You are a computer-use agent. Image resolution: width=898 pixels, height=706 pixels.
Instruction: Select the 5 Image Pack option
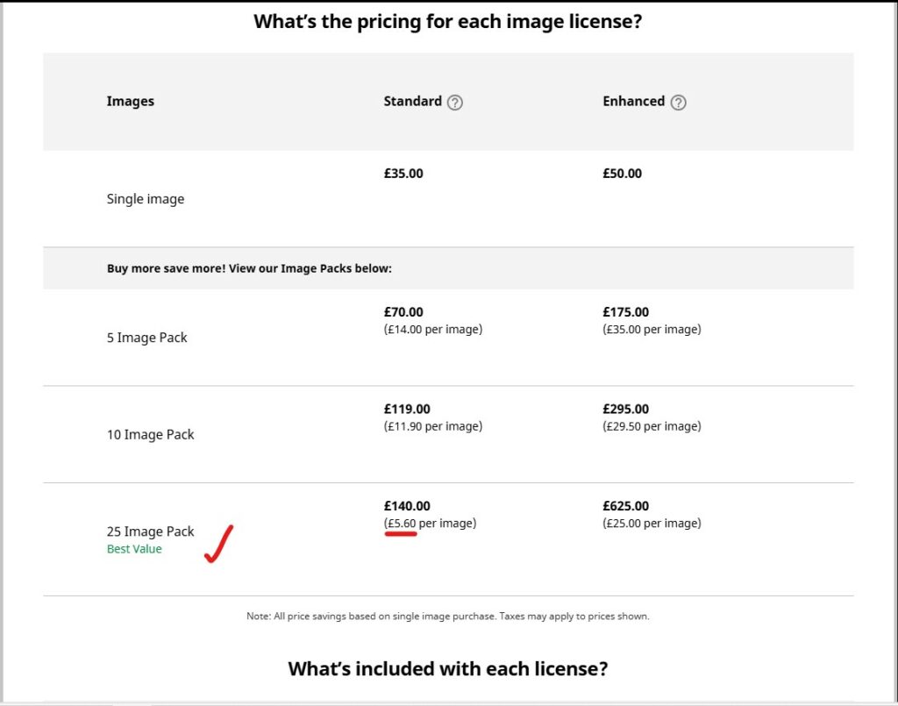pyautogui.click(x=146, y=338)
